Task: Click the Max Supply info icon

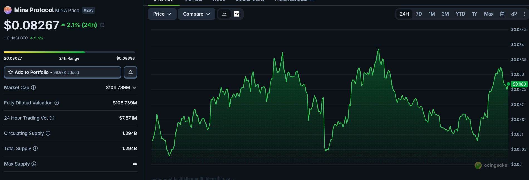Action: point(34,164)
